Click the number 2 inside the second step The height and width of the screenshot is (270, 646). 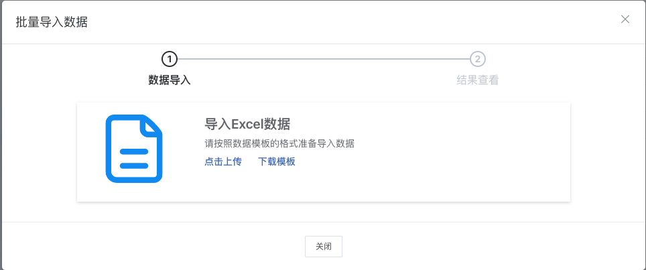[477, 59]
